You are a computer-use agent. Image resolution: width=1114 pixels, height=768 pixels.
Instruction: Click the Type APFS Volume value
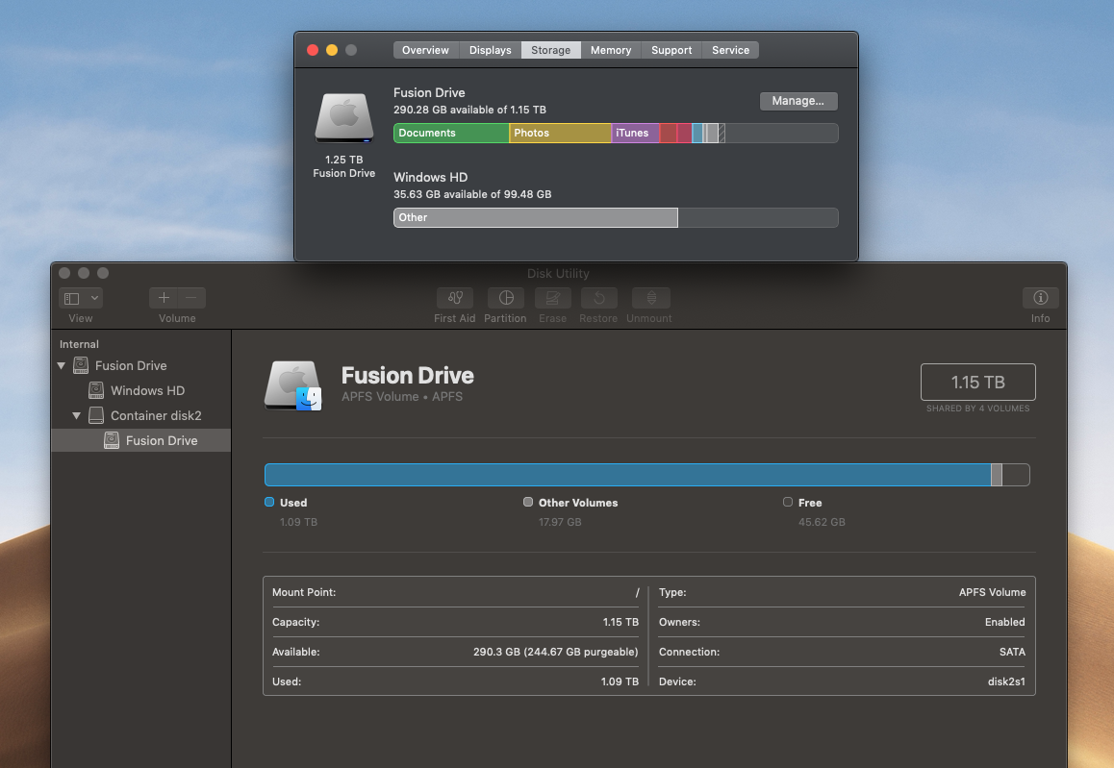(992, 592)
